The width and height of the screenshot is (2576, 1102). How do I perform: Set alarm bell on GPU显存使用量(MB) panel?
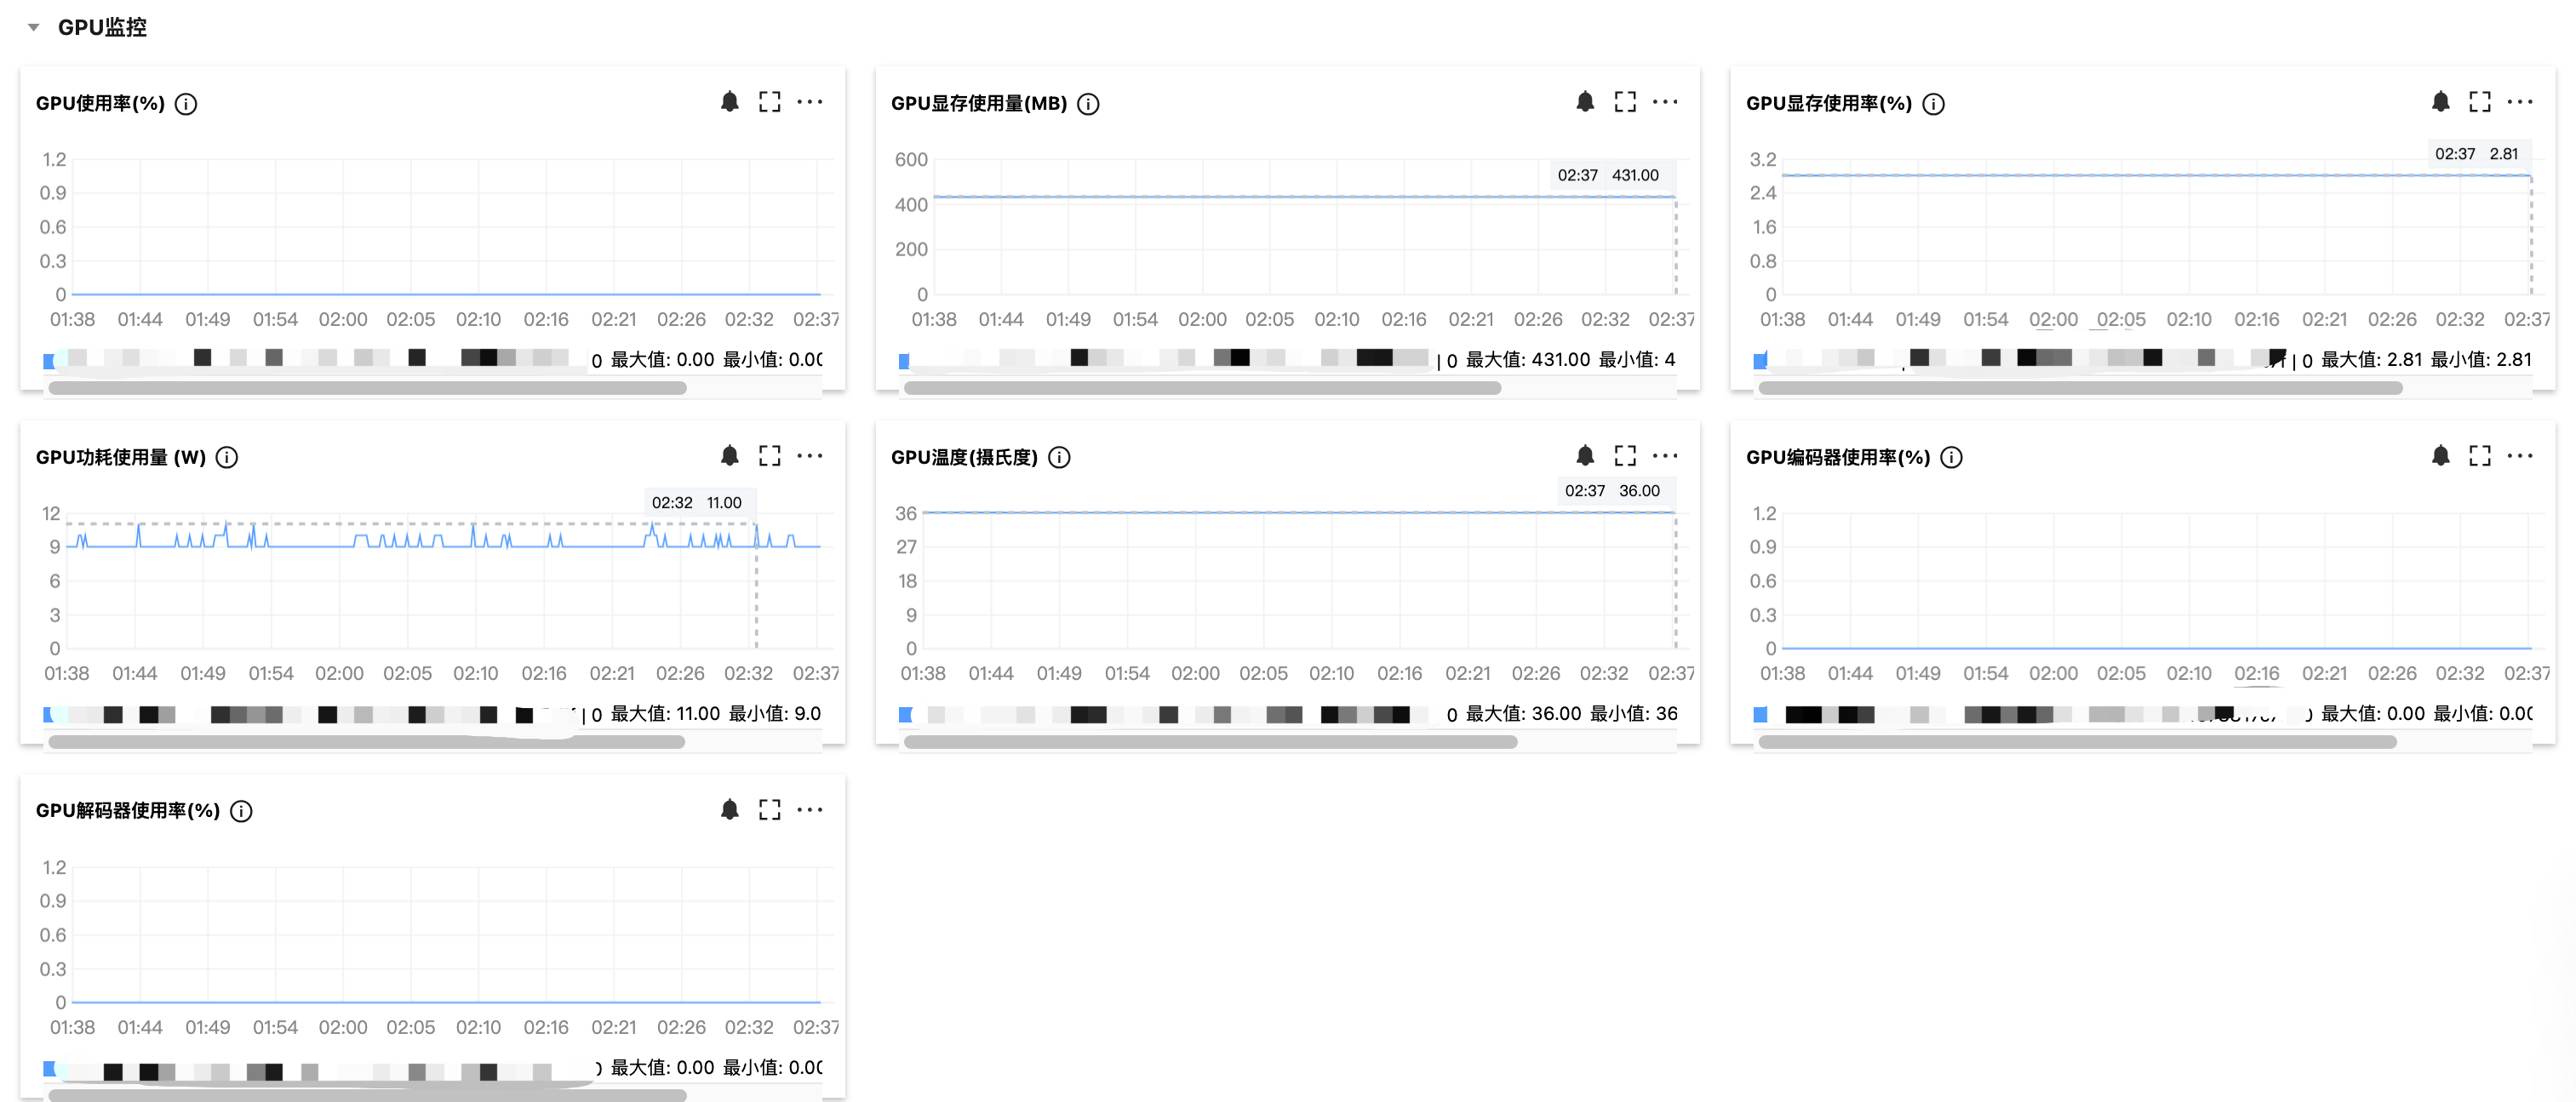tap(1584, 102)
